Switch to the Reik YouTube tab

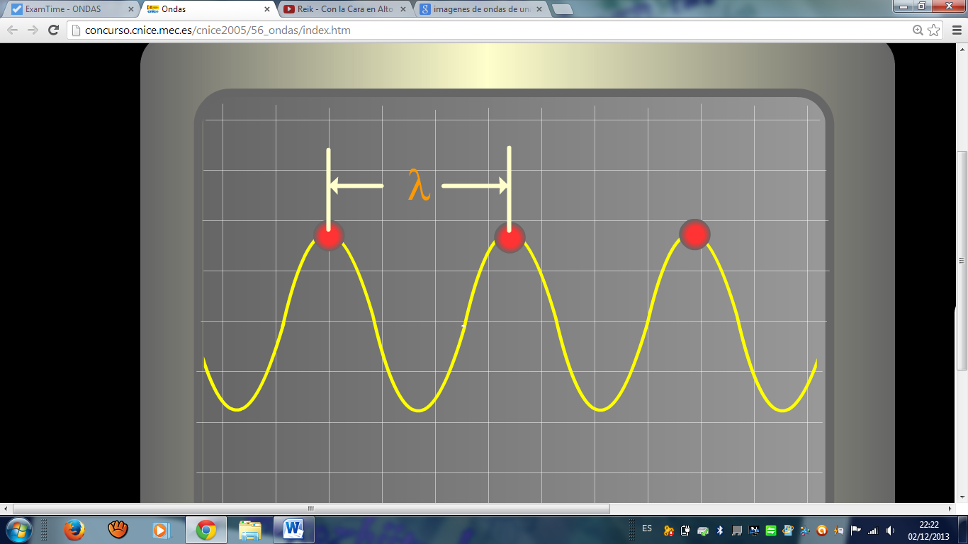(343, 9)
